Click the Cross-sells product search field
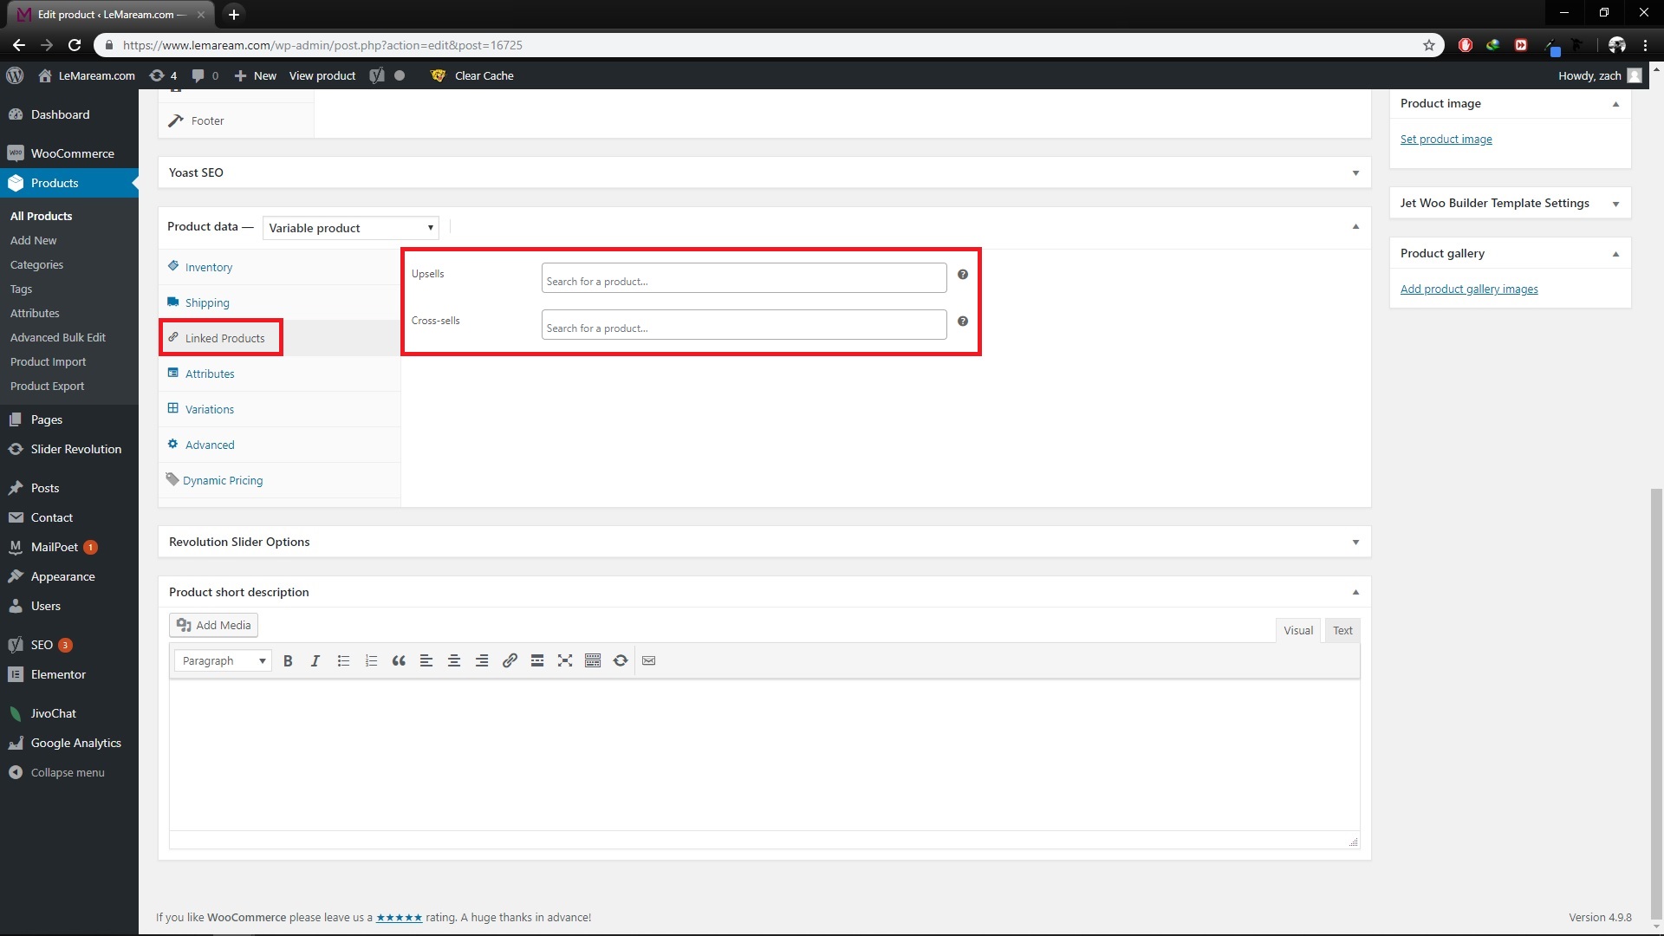Viewport: 1664px width, 936px height. click(x=744, y=325)
